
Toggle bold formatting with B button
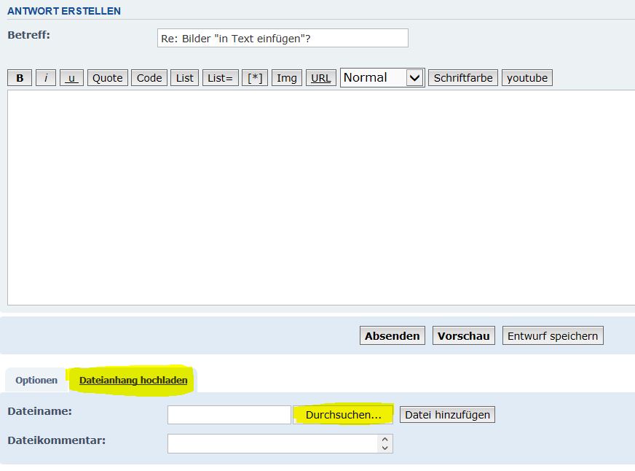[x=20, y=78]
